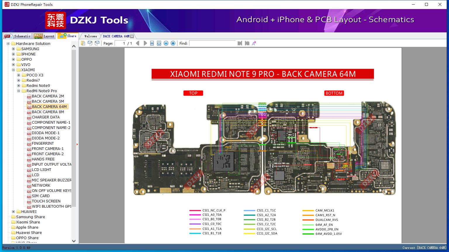Screen dimensions: 449x252
Task: Click the PDF file icon beside SIM CARD
Action: pos(29,196)
